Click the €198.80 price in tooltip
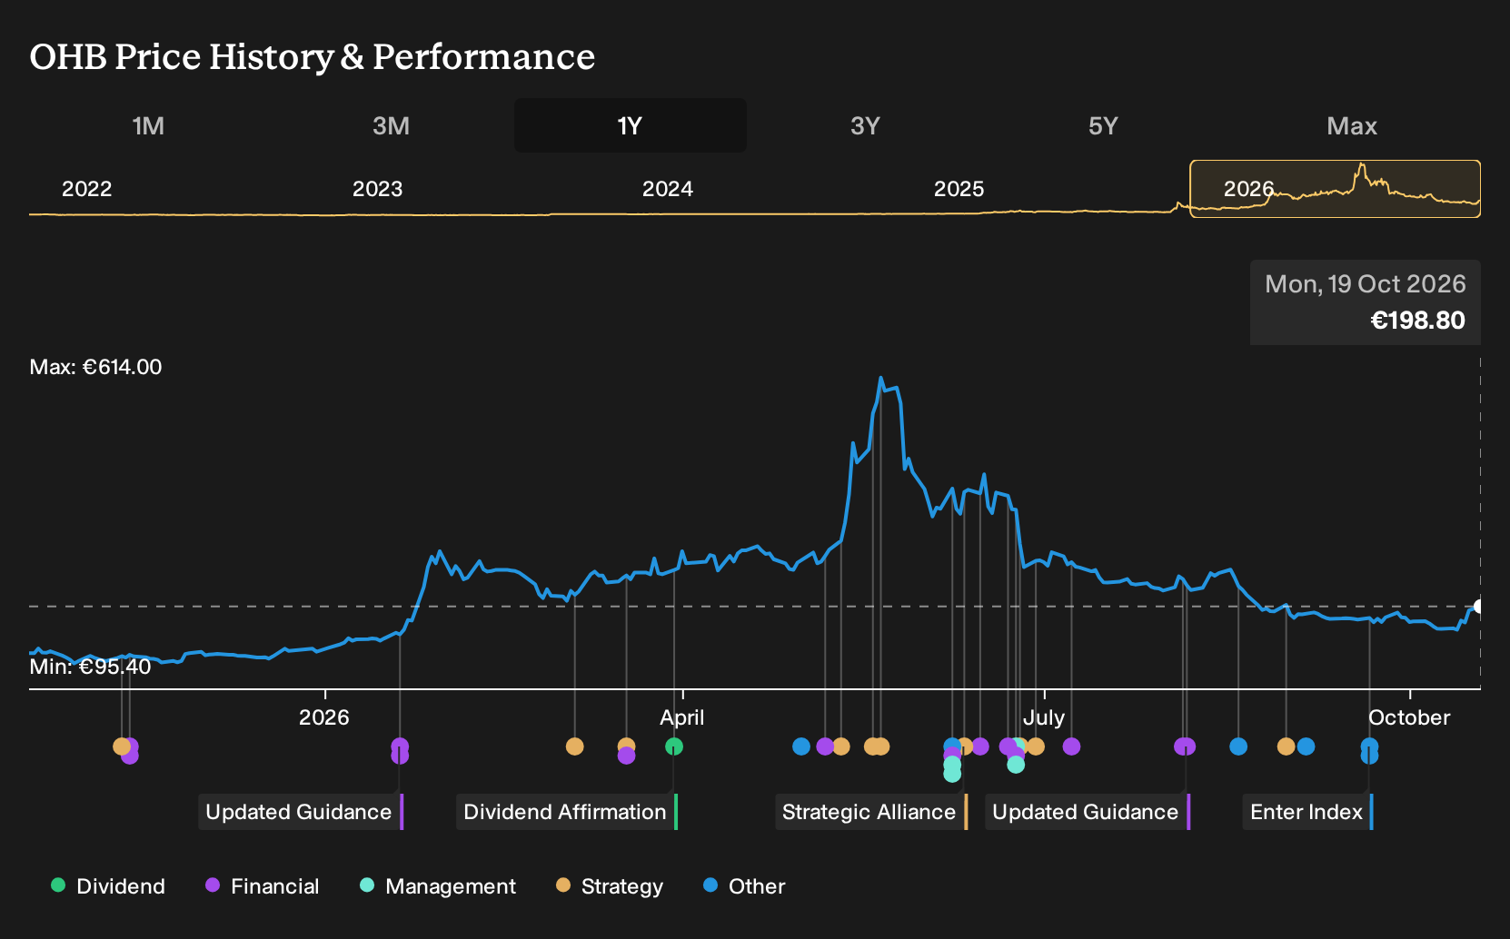1510x939 pixels. [x=1417, y=321]
